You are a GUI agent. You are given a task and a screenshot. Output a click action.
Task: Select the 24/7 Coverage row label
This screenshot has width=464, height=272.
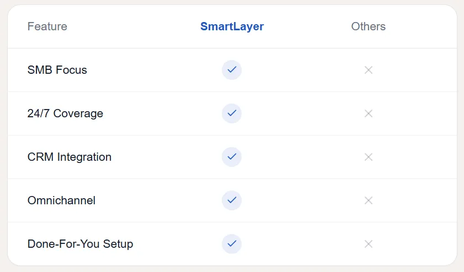pos(65,113)
